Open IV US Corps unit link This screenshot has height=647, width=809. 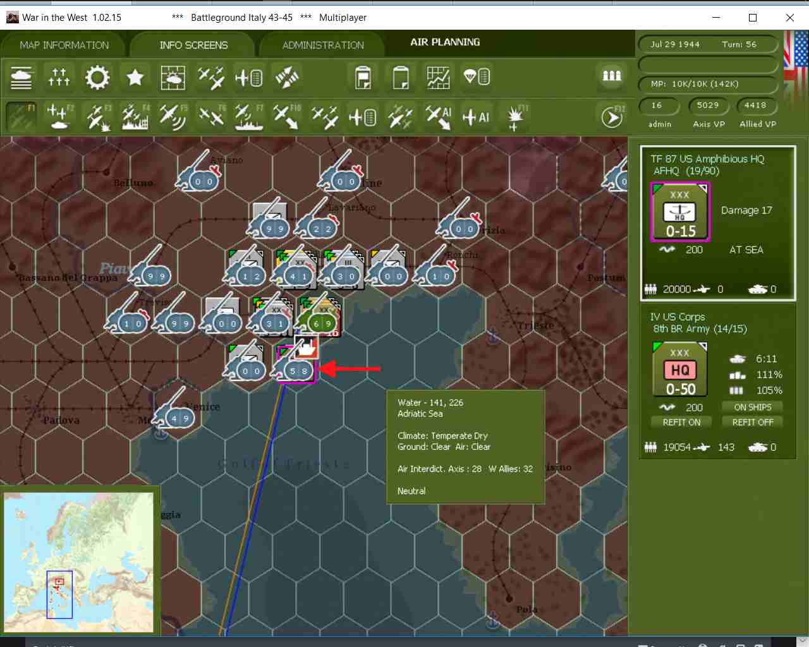[678, 317]
